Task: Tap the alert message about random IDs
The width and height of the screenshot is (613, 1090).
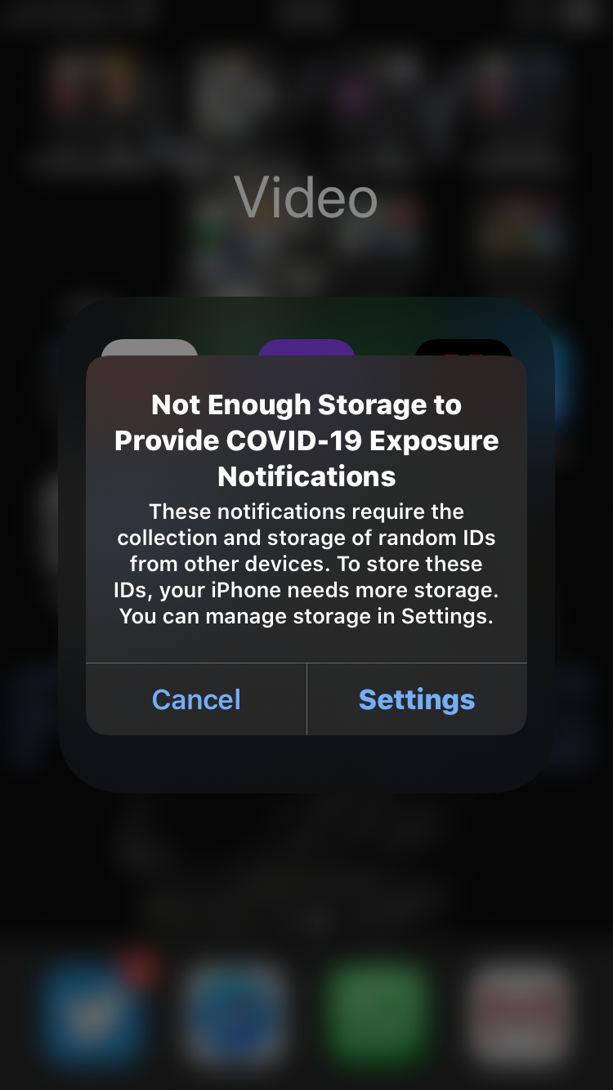Action: pos(306,564)
